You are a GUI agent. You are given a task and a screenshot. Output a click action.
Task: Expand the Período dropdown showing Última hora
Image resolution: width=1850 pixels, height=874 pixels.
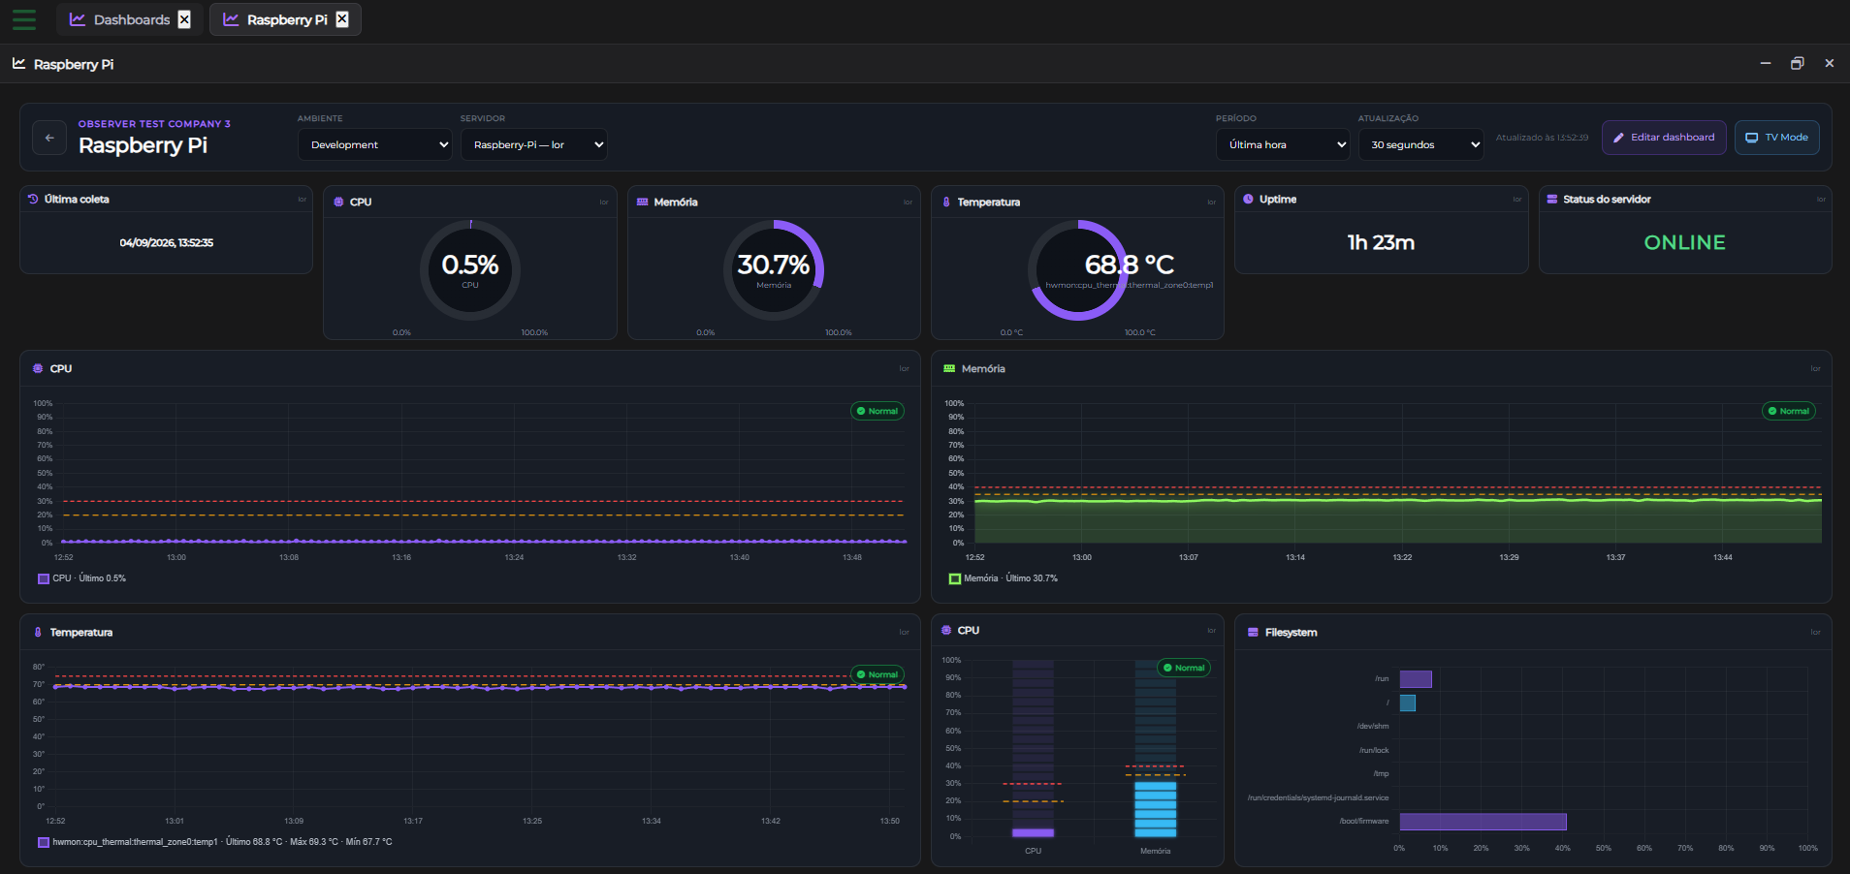point(1283,144)
